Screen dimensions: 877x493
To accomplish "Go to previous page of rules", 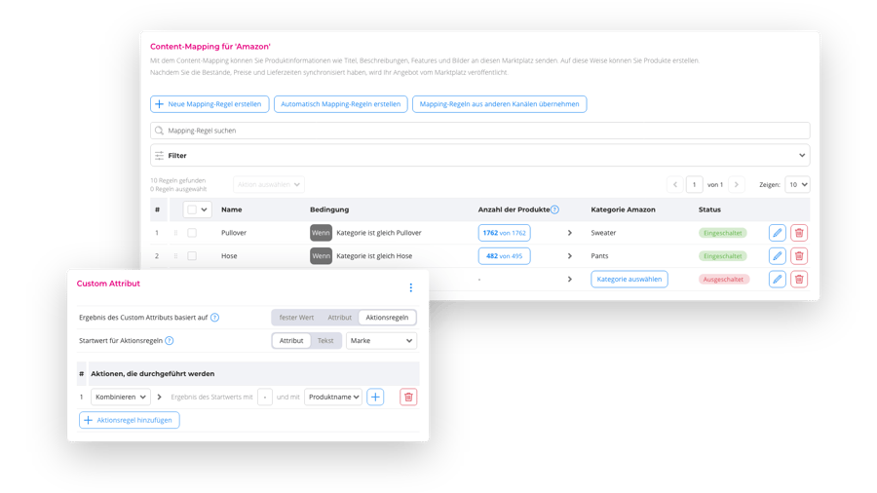I will tap(675, 184).
